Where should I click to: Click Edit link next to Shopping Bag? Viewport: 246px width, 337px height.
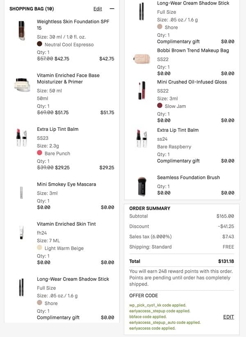point(98,9)
